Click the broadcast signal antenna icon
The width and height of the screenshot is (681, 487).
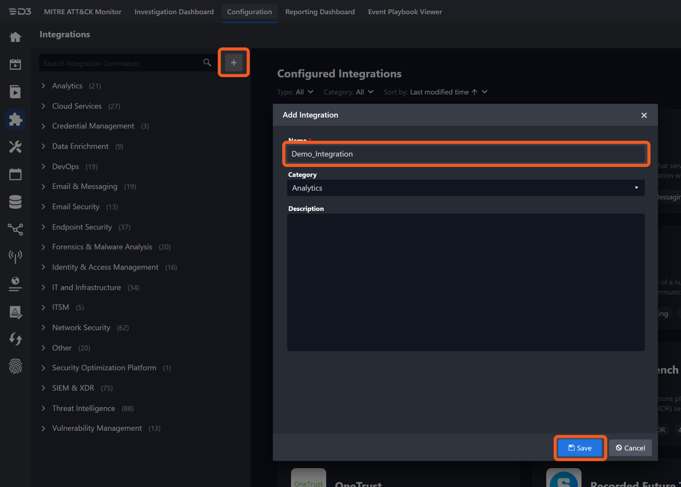15,256
